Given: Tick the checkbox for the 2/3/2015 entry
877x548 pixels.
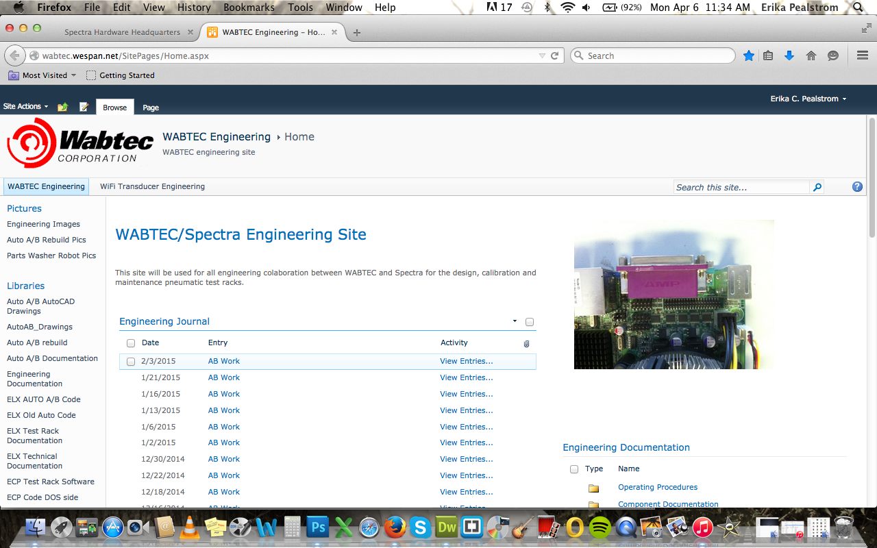Looking at the screenshot, I should [x=131, y=362].
